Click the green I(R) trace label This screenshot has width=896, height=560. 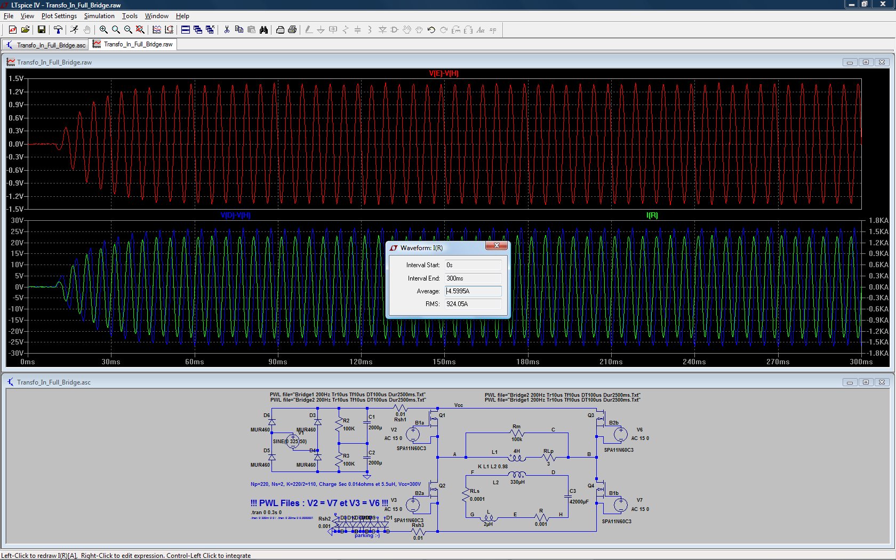tap(652, 215)
